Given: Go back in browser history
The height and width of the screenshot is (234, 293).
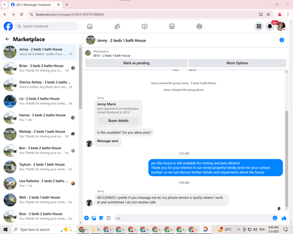Looking at the screenshot, I should [5, 14].
